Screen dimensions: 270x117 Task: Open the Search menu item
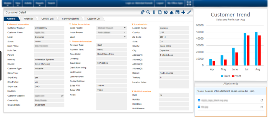coord(51,4)
